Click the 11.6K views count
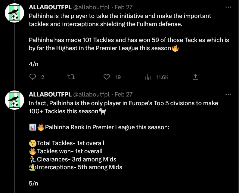Image resolution: width=239 pixels, height=193 pixels. (x=162, y=77)
